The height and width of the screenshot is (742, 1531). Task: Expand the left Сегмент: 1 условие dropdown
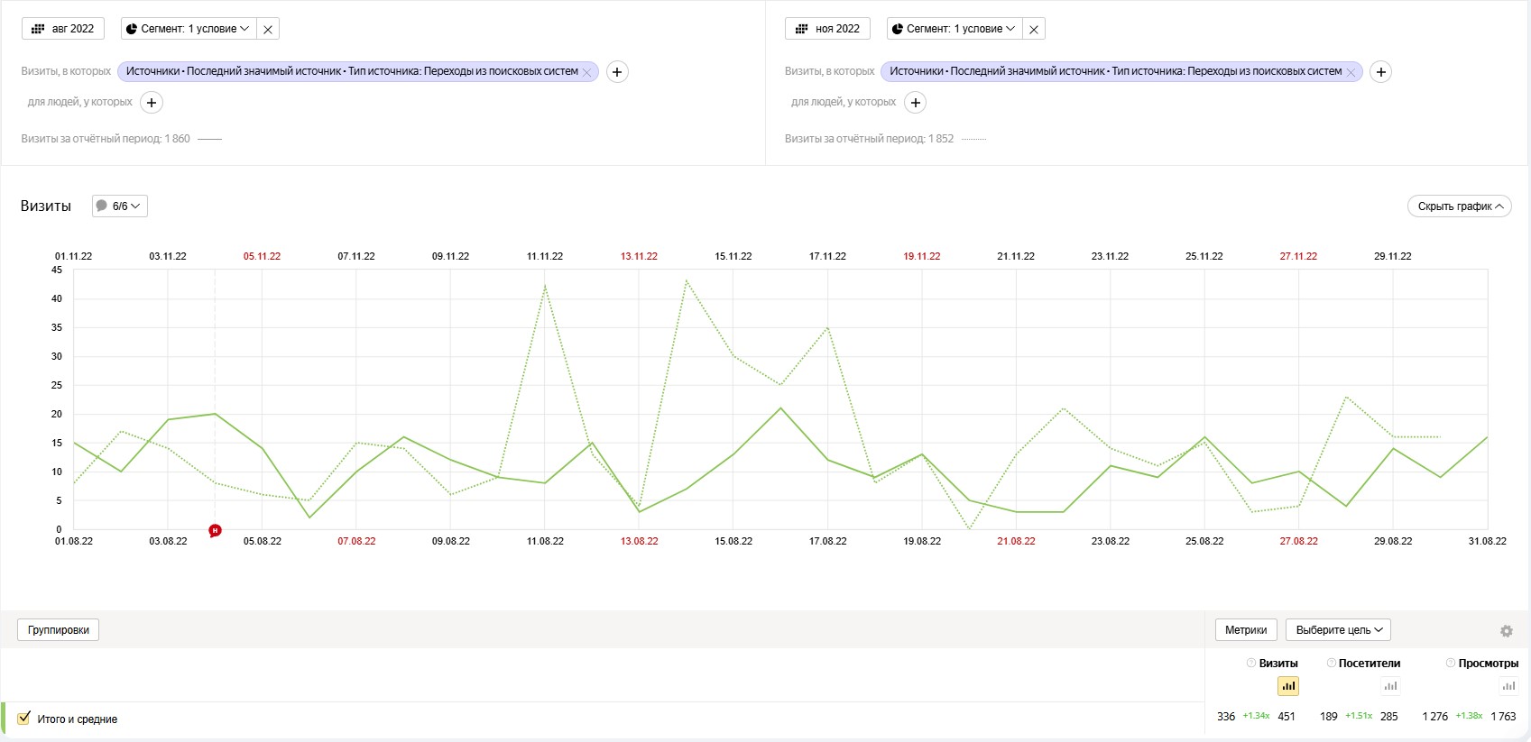[x=188, y=29]
